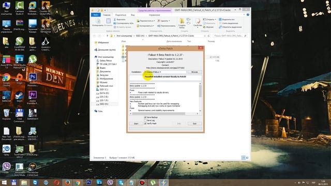
Task: Switch Explorer to details view icon
Action: click(244, 158)
